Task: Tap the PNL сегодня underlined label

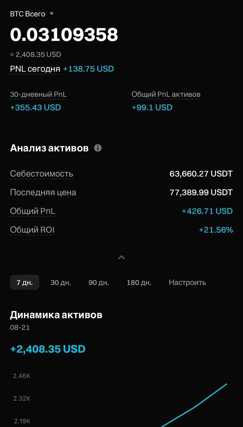Action: pyautogui.click(x=35, y=69)
